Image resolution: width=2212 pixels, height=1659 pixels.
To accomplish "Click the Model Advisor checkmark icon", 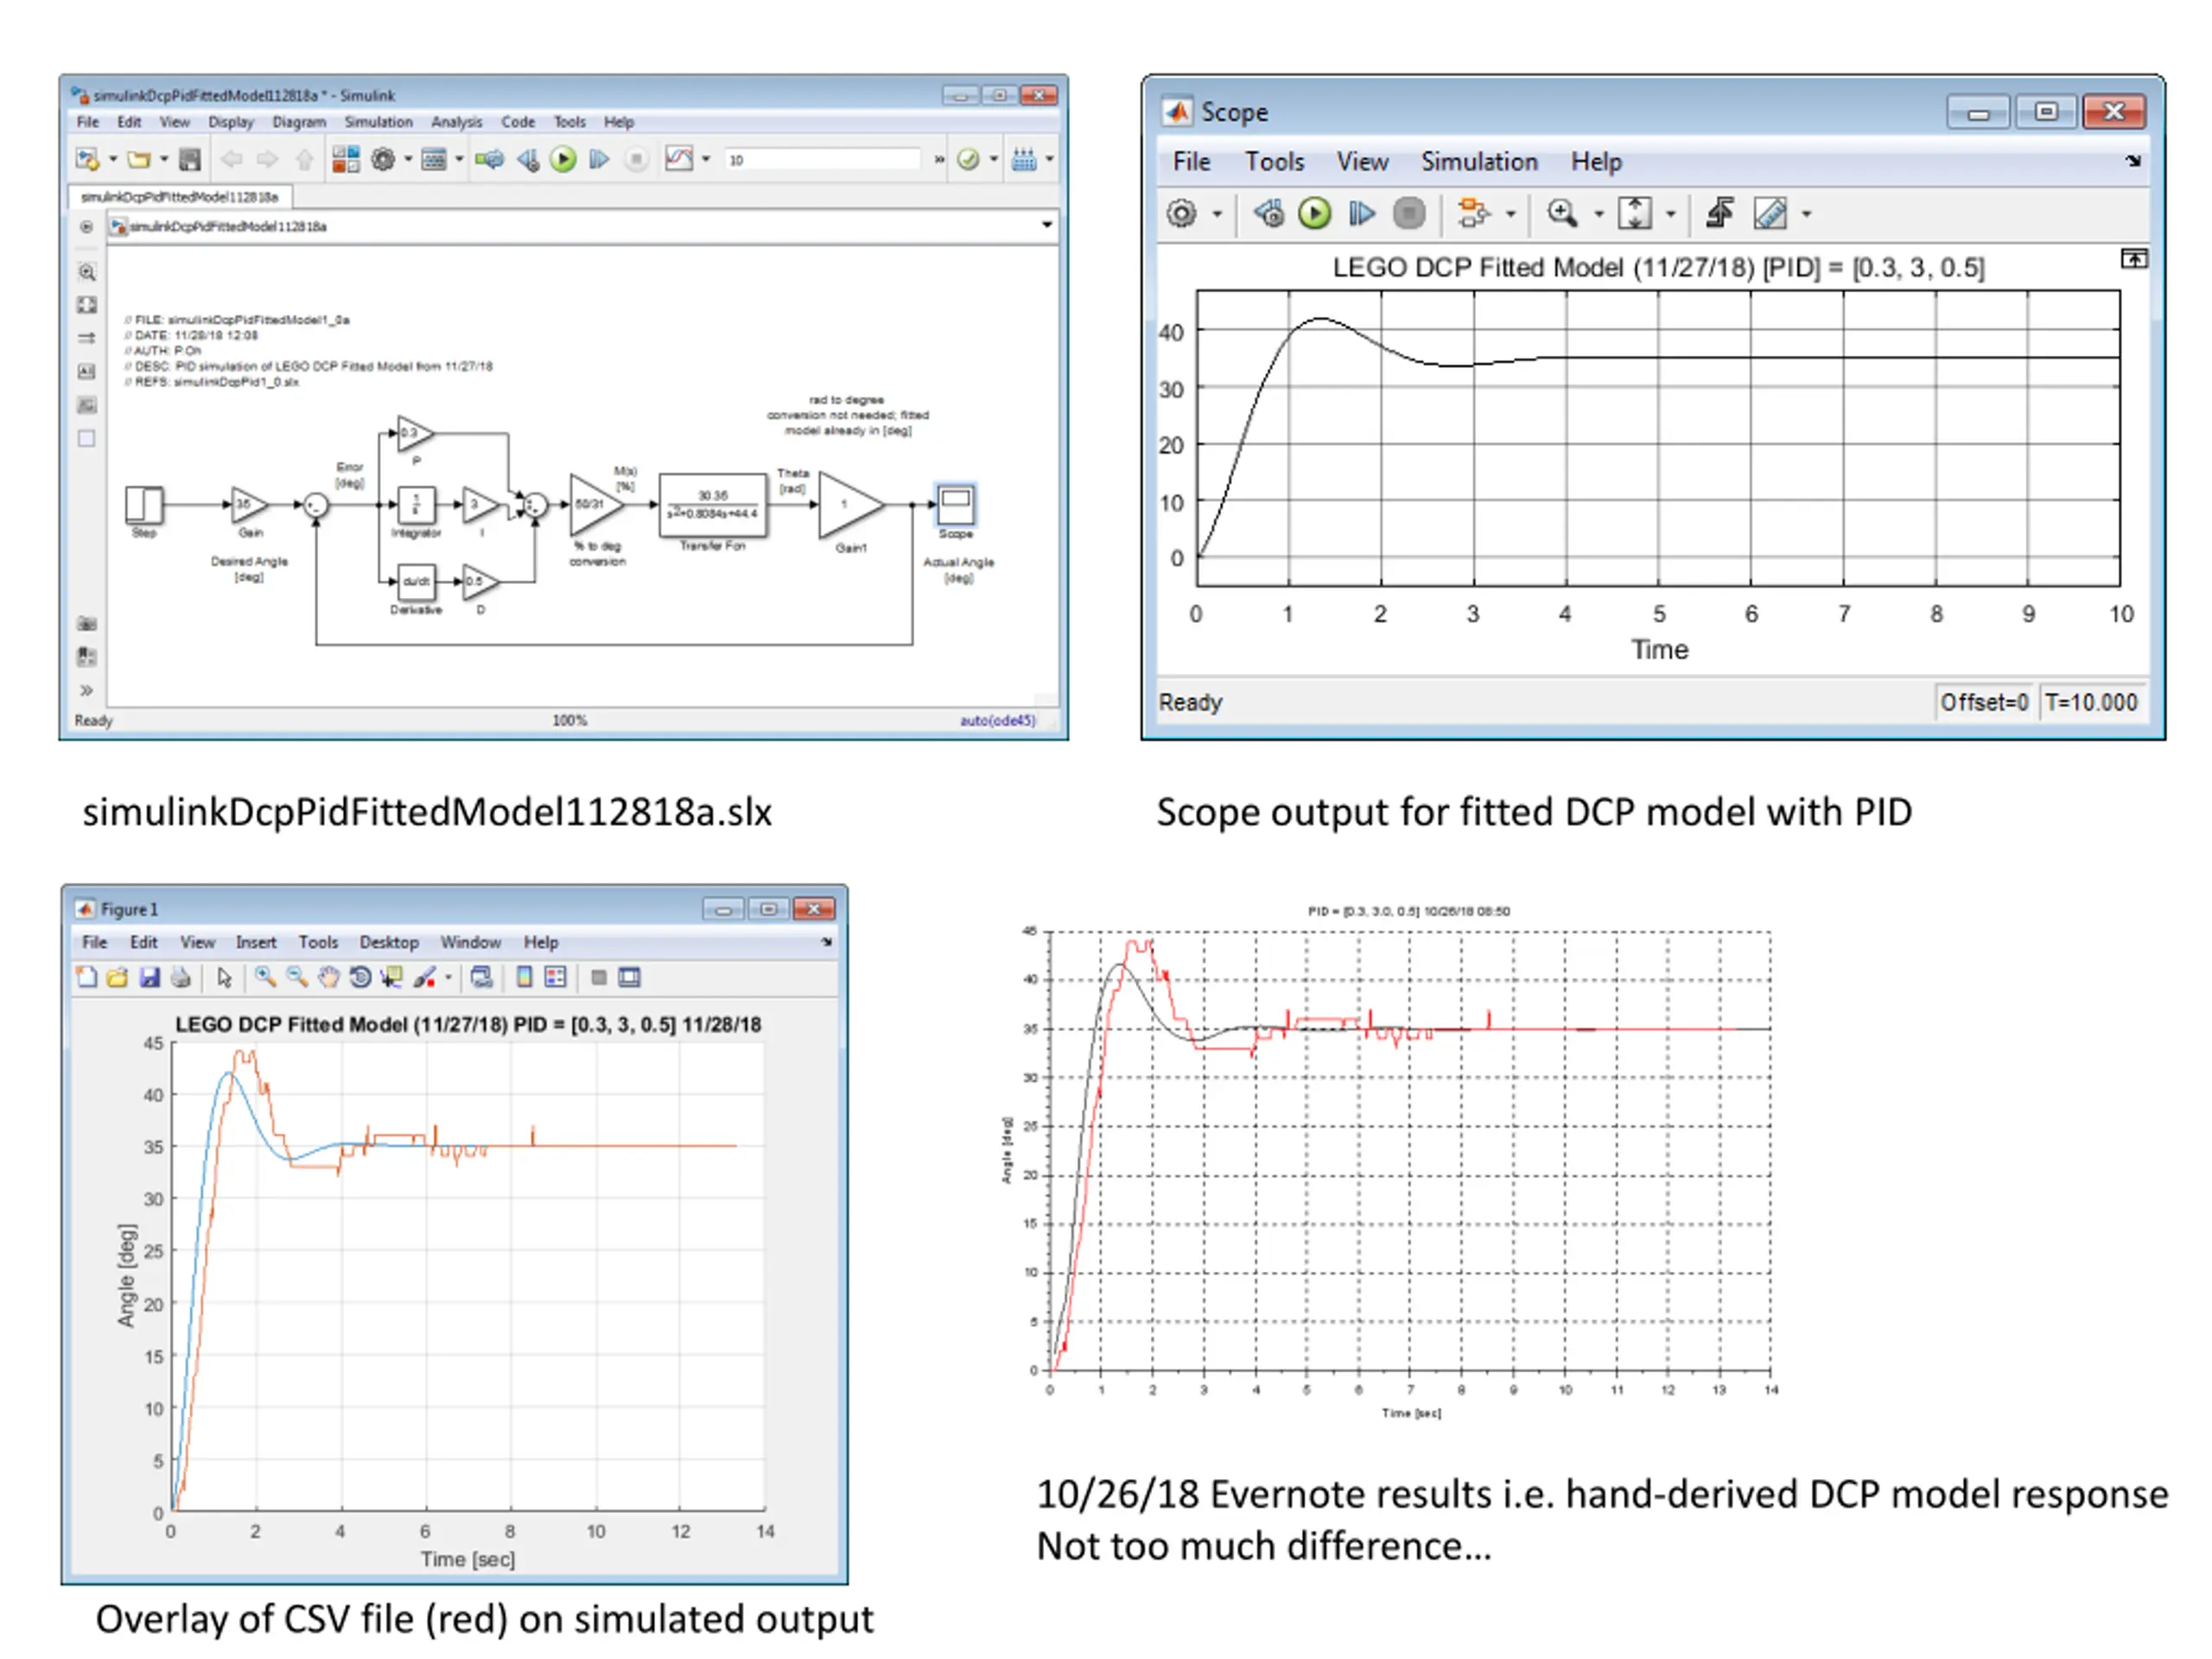I will (x=968, y=159).
